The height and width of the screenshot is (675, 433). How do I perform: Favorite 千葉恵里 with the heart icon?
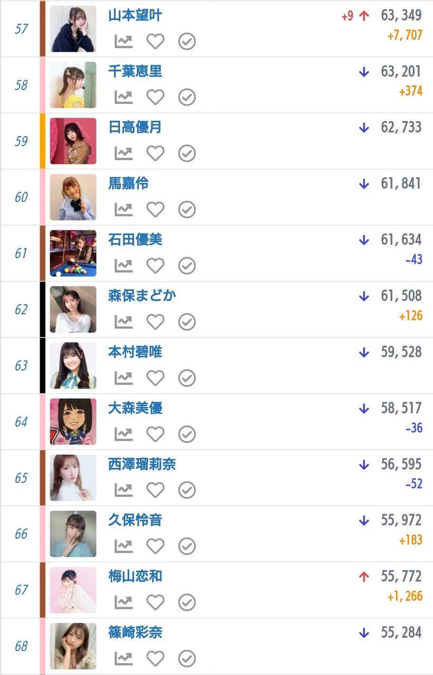(x=155, y=98)
